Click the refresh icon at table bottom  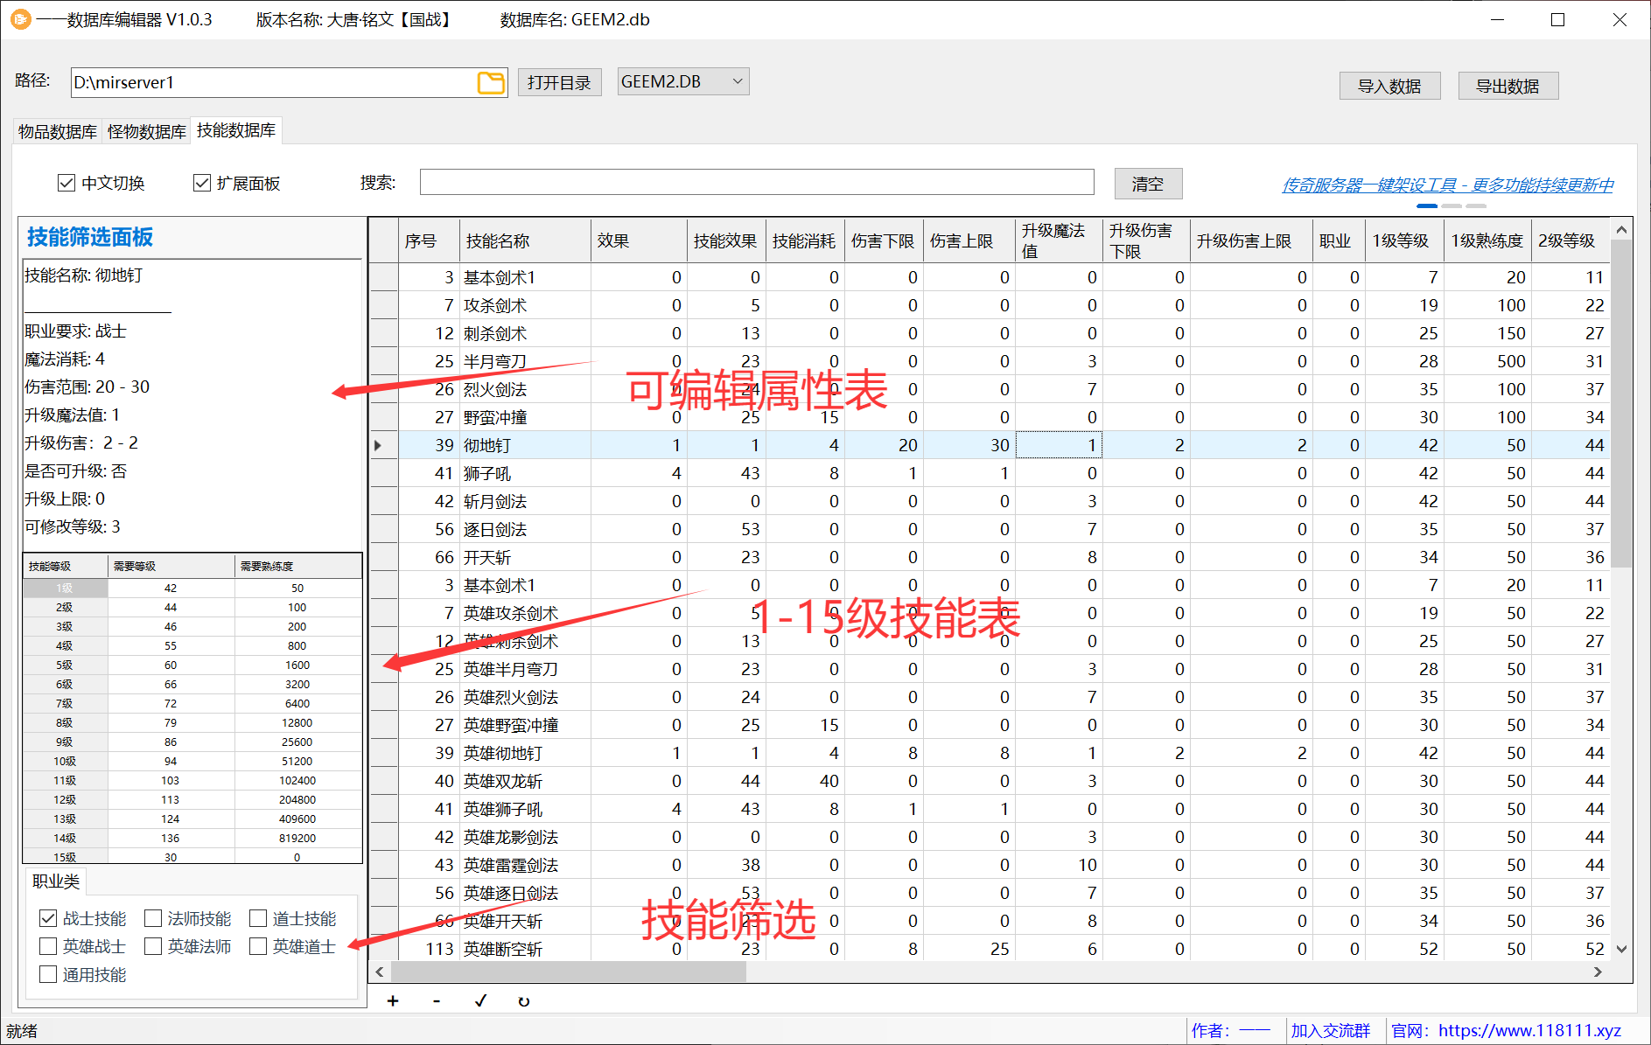523,1000
